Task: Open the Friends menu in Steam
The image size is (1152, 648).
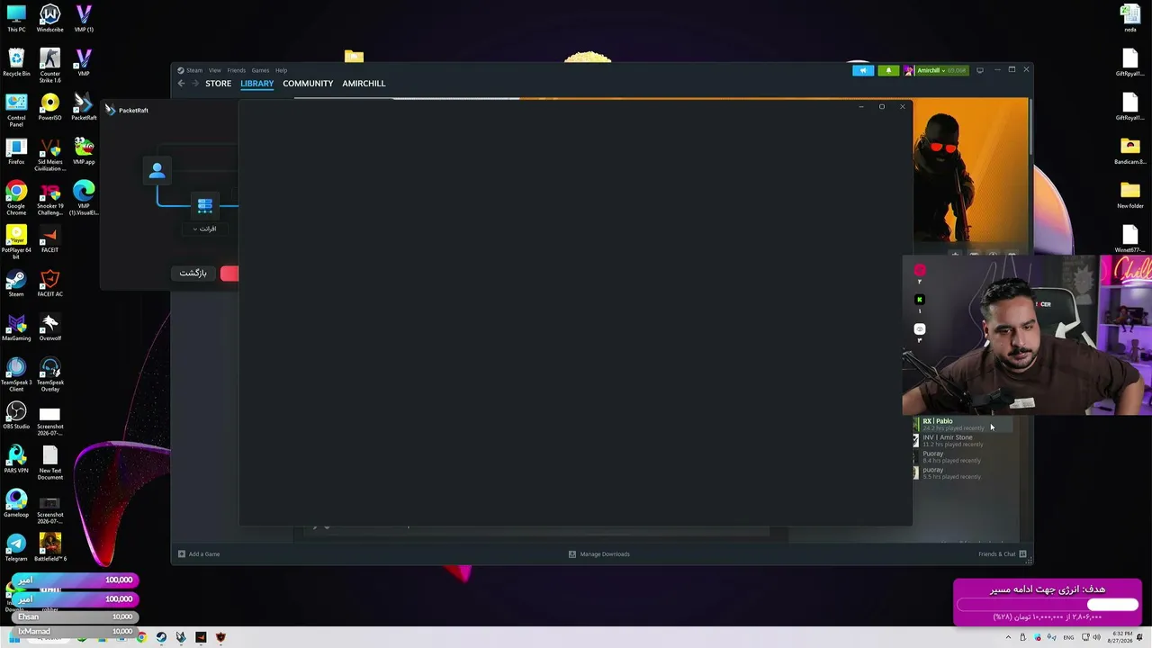Action: click(236, 70)
